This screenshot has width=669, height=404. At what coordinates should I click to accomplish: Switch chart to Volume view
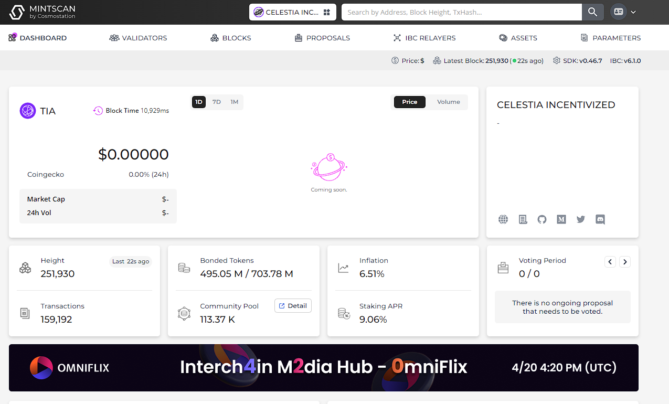click(448, 102)
